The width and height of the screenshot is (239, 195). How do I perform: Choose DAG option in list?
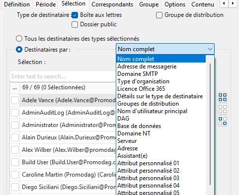(161, 119)
